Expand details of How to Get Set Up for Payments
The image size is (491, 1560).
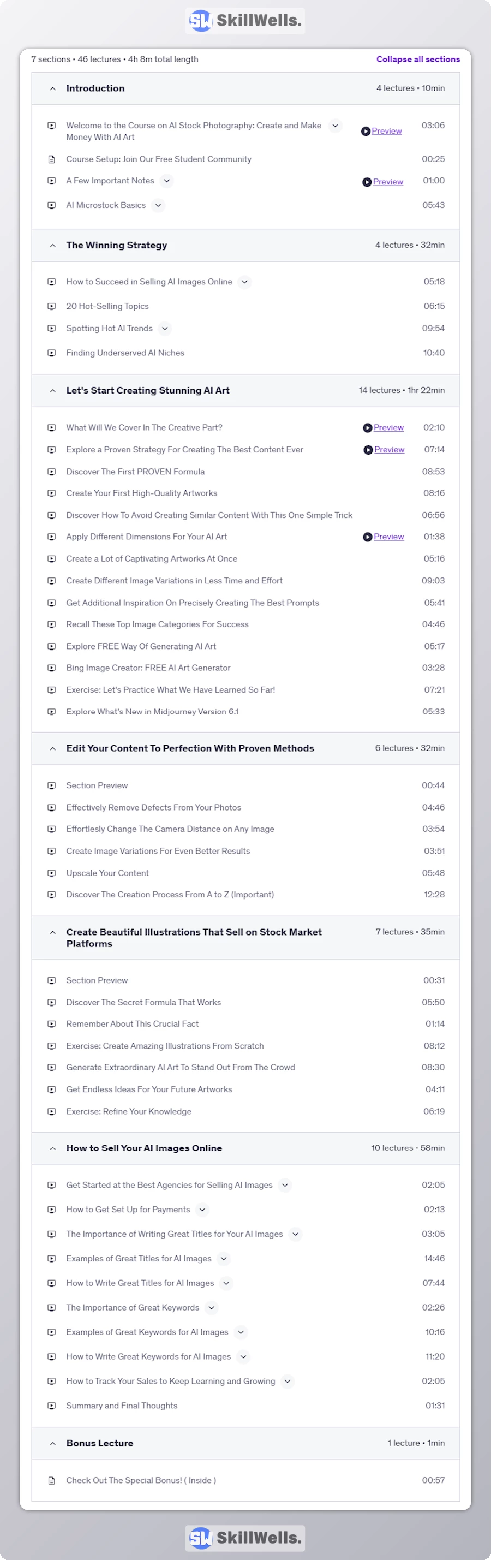(202, 1210)
